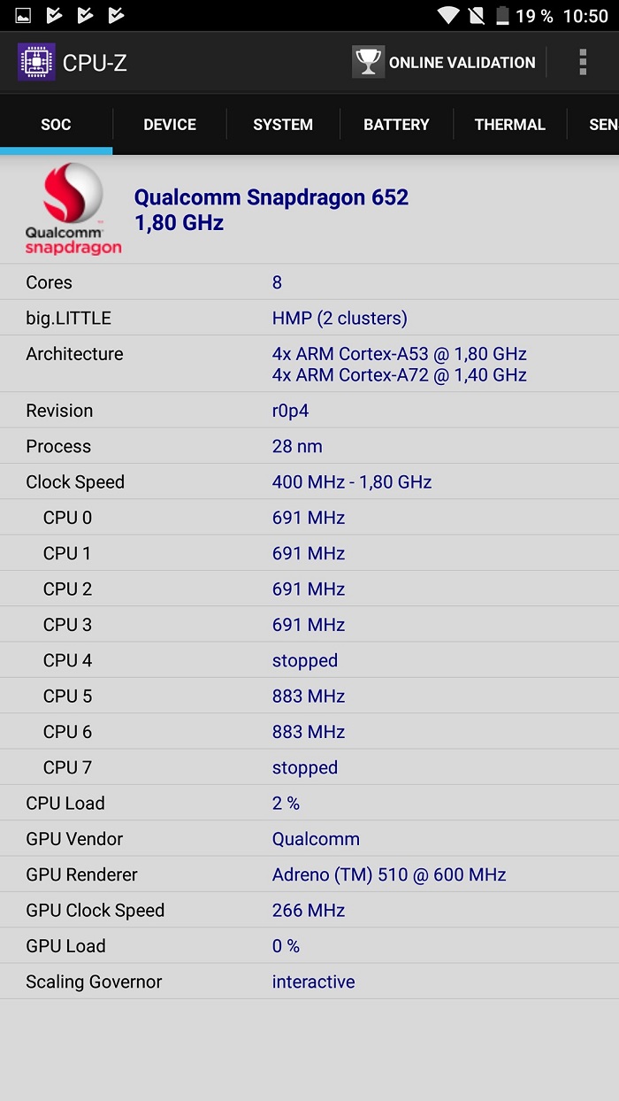The width and height of the screenshot is (619, 1101).
Task: Go to the Thermal tab
Action: [x=509, y=125]
